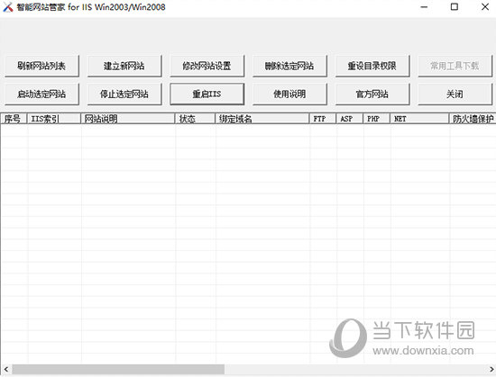Click 删除选定网站 button
This screenshot has width=496, height=377.
289,66
